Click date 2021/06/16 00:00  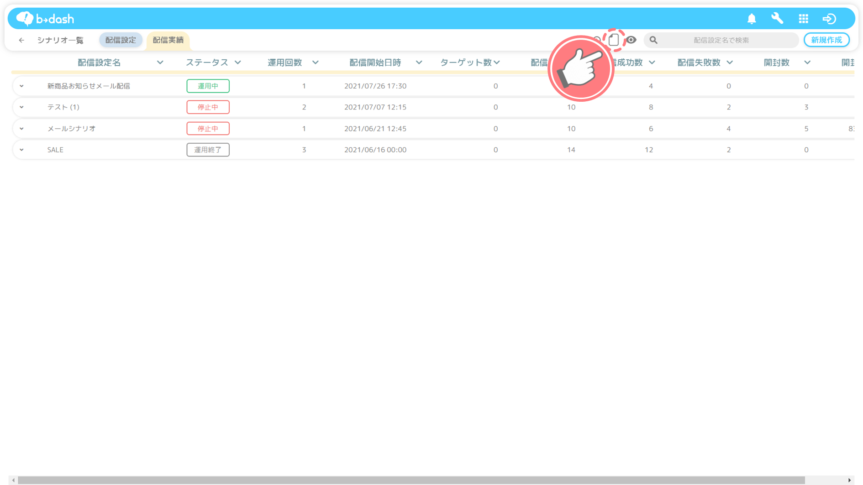[x=375, y=150]
